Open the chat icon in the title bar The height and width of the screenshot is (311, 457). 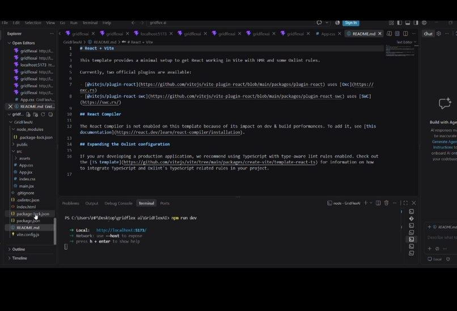coord(319,23)
